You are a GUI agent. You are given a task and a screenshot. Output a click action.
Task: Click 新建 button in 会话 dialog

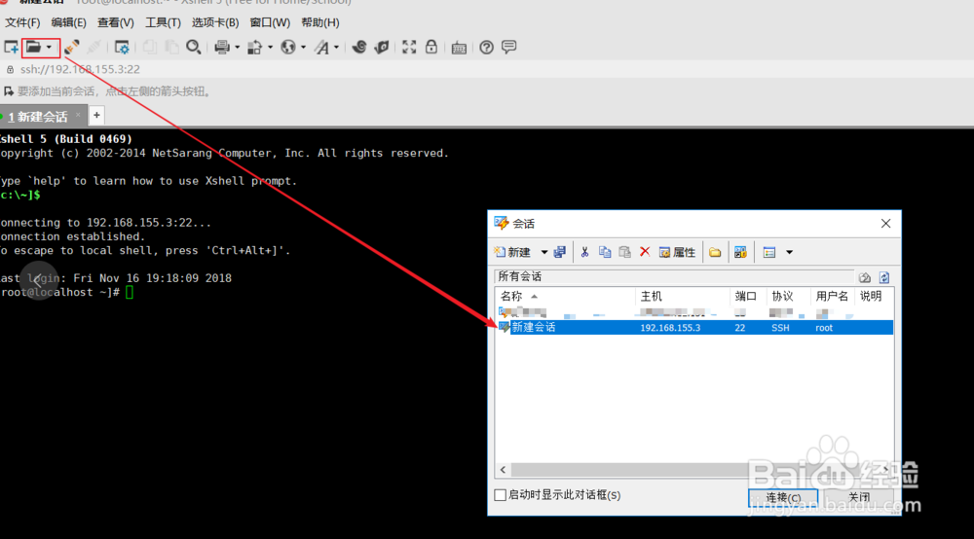512,252
